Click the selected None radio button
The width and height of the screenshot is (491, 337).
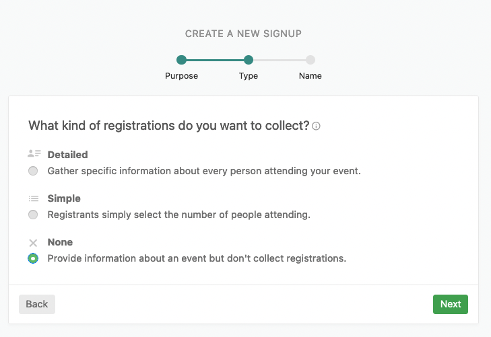[33, 258]
